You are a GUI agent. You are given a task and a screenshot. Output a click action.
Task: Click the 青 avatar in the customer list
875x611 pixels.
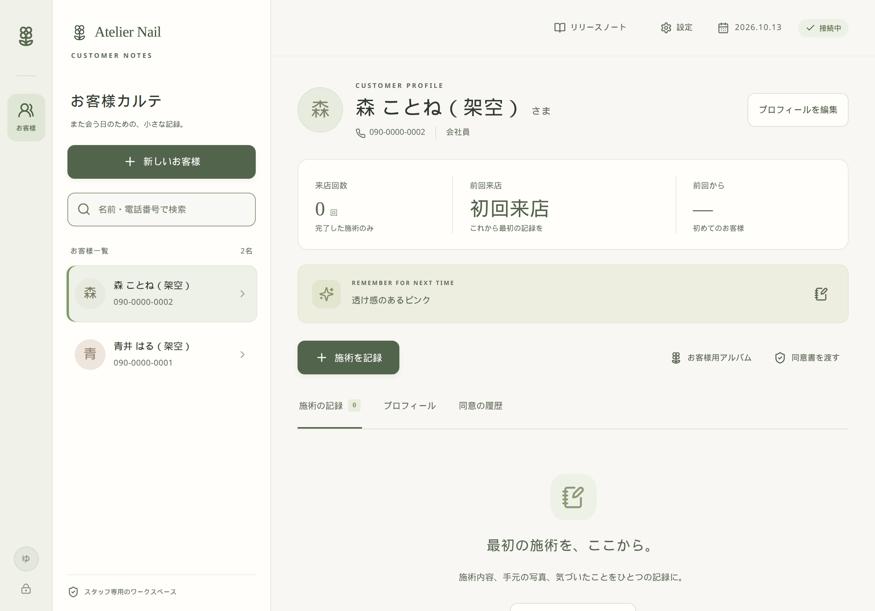(x=90, y=354)
